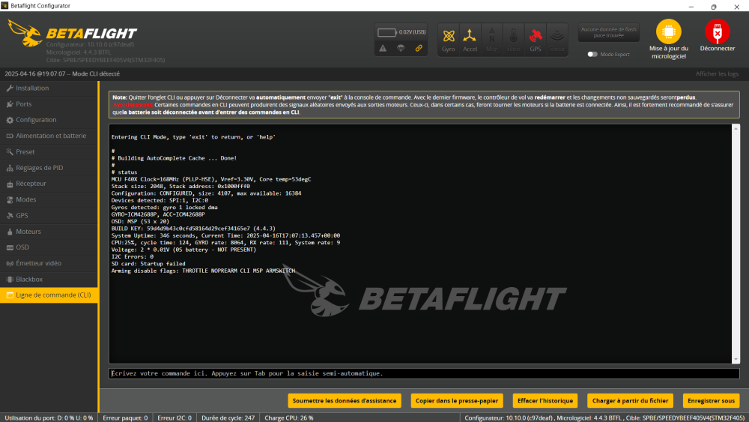749x422 pixels.
Task: Click the arming warning triangle icon
Action: (383, 49)
